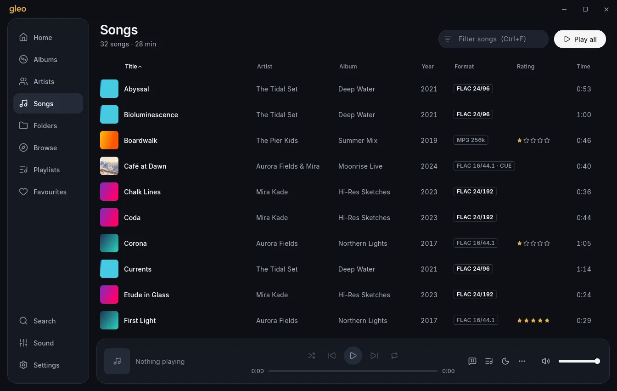Click The Pier Kids artist link
The height and width of the screenshot is (391, 617).
pos(277,141)
